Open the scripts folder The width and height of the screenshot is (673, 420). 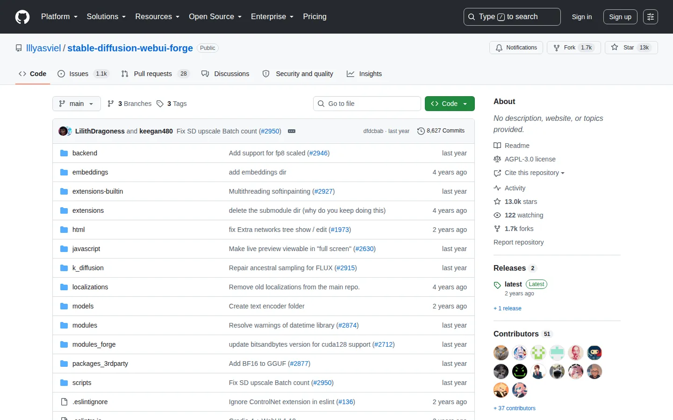click(x=82, y=383)
